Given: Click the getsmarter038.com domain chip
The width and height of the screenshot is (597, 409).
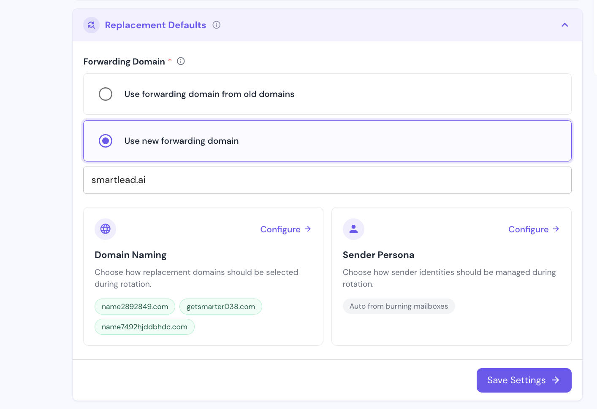Looking at the screenshot, I should point(221,307).
